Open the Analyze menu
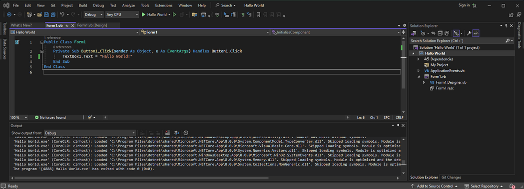524x189 pixels. tap(129, 5)
